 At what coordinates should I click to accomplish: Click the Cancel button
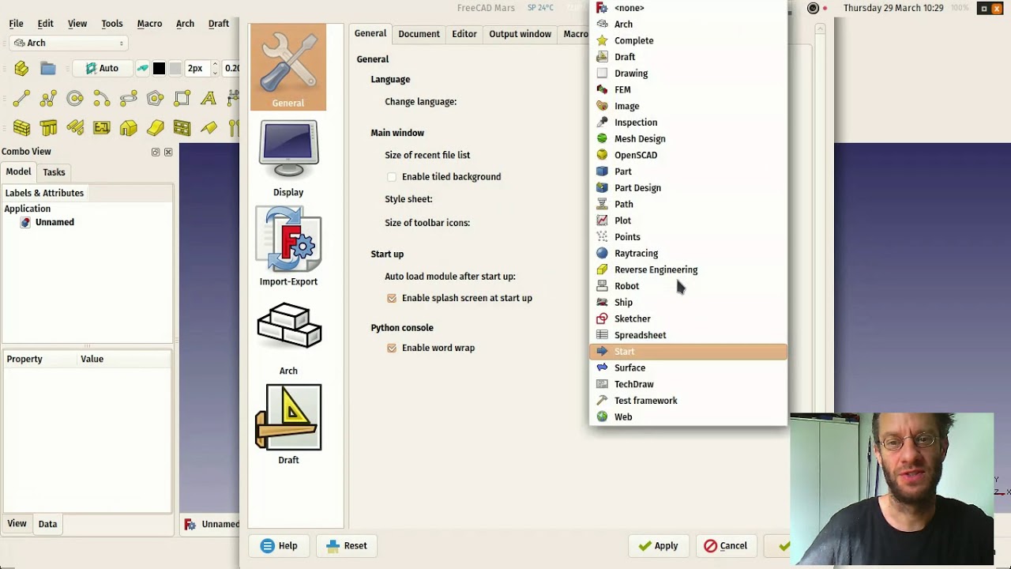725,545
